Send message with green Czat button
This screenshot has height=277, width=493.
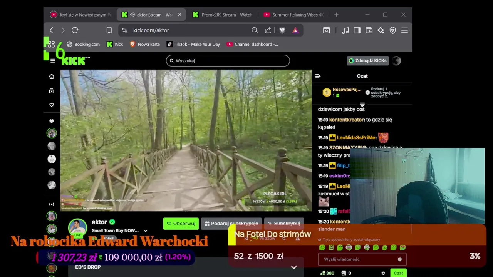(398, 273)
